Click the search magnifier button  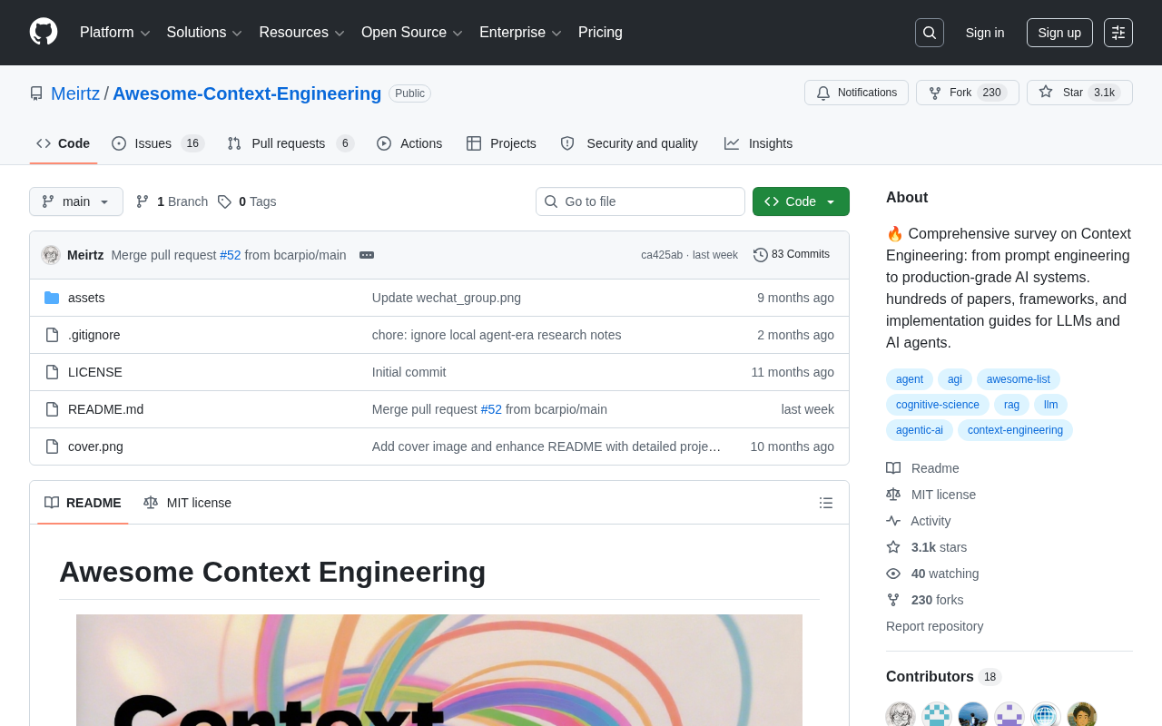click(930, 33)
